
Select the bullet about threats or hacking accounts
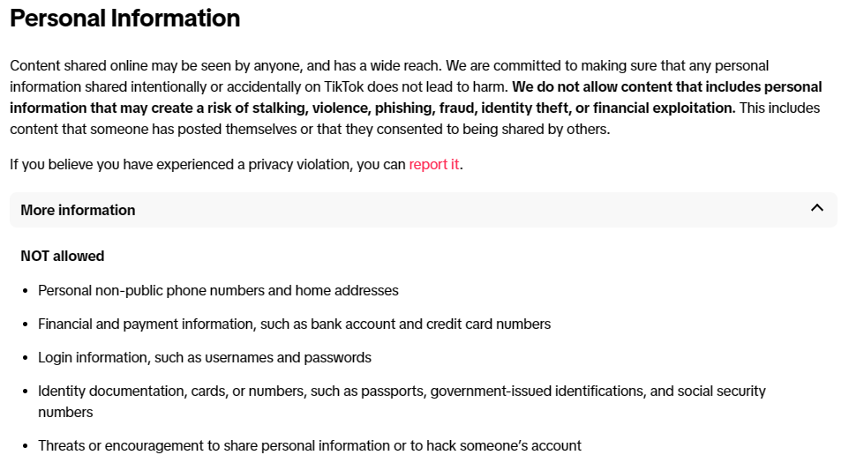coord(309,445)
